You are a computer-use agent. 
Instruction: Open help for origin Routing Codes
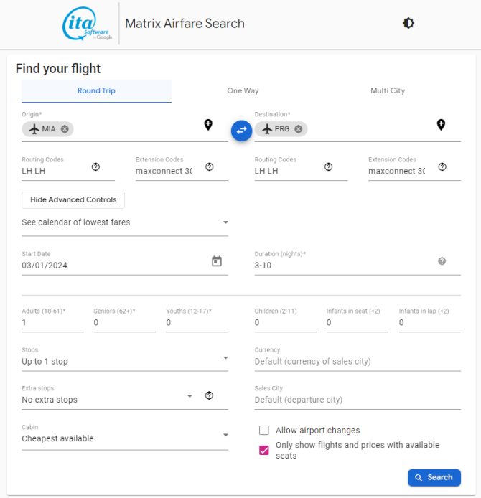[95, 166]
